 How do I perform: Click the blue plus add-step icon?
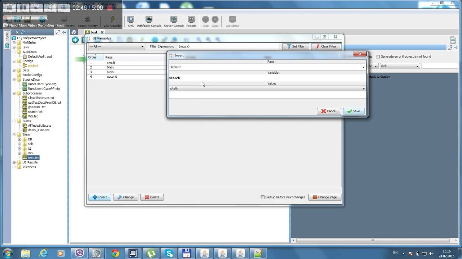tap(75, 40)
